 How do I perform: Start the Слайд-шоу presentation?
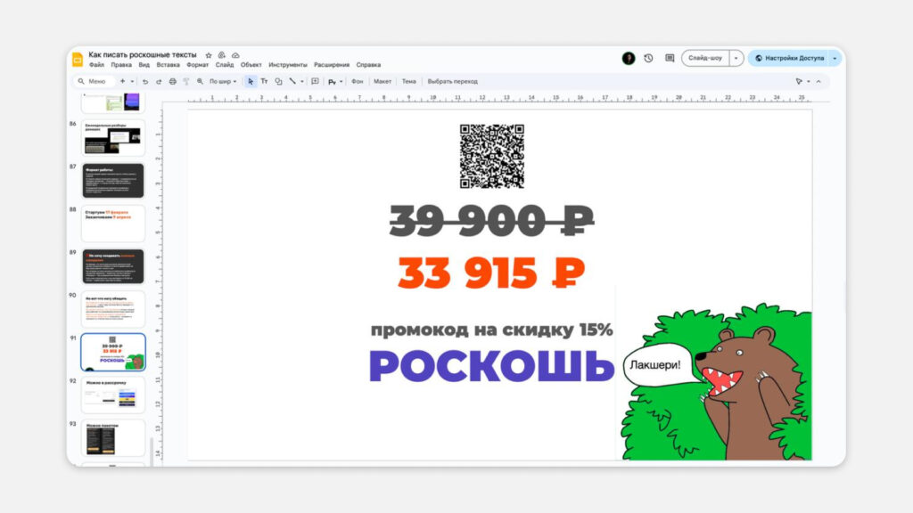pos(705,58)
